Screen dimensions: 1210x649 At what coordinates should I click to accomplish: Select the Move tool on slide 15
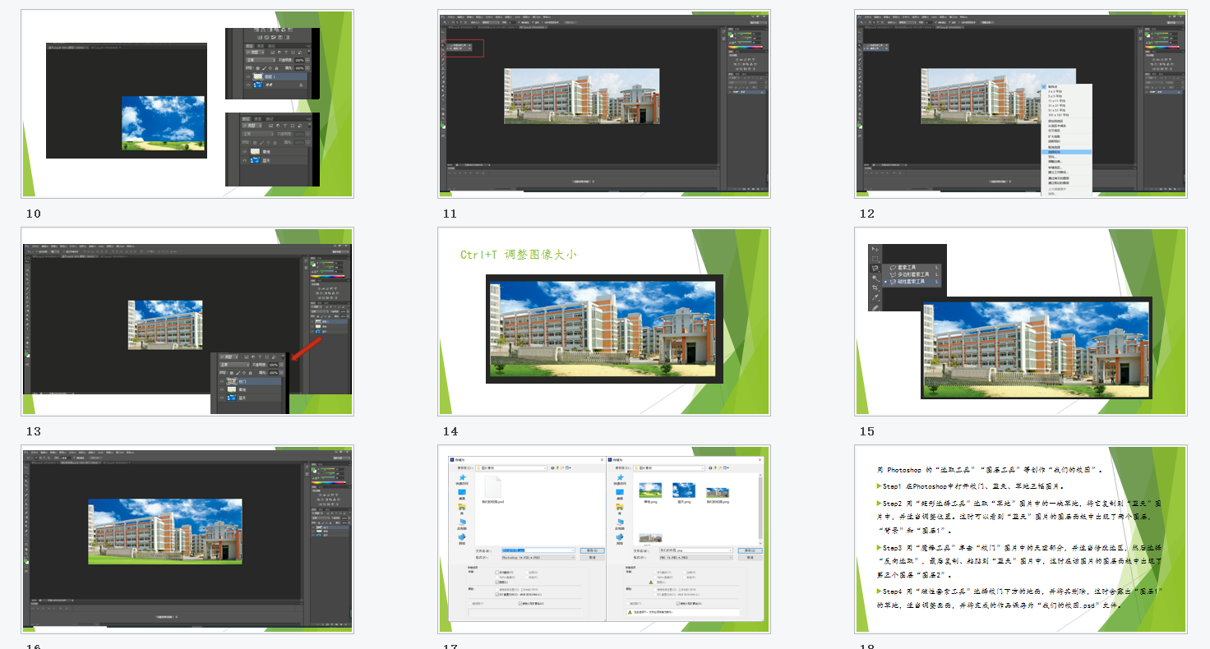875,250
